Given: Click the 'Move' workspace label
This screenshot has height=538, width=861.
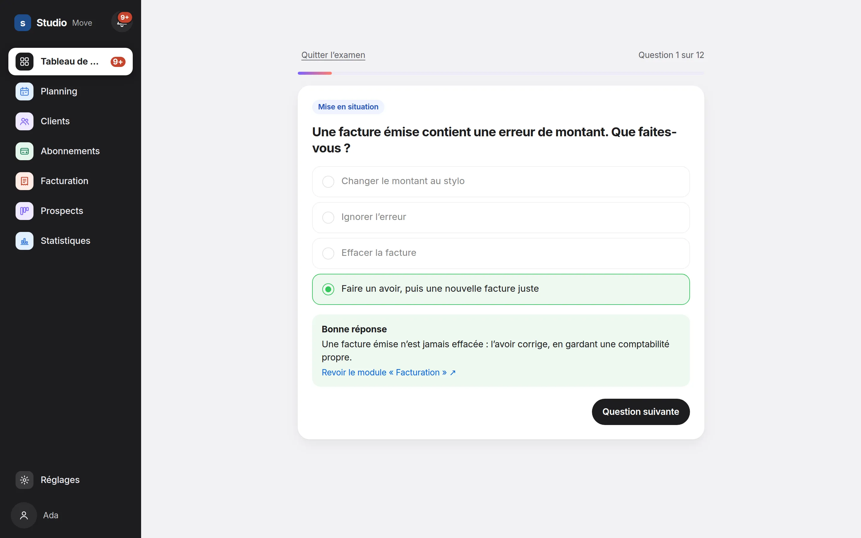Looking at the screenshot, I should (82, 23).
